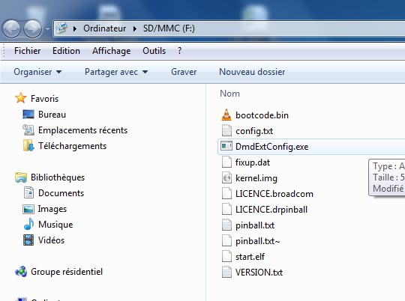Viewport: 405px width, 301px height.
Task: Open the Groupe résidentiel icon
Action: (x=21, y=272)
